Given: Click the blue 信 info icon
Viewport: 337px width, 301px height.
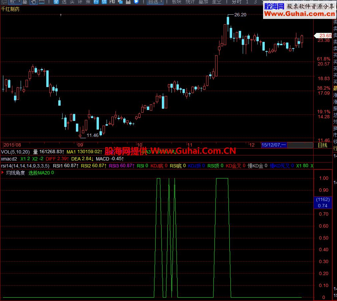Looking at the screenshot, I should point(104,2).
